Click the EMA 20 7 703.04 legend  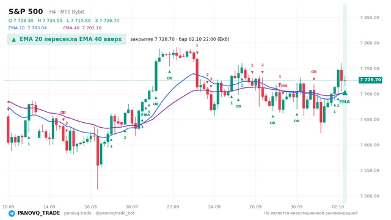(x=27, y=28)
